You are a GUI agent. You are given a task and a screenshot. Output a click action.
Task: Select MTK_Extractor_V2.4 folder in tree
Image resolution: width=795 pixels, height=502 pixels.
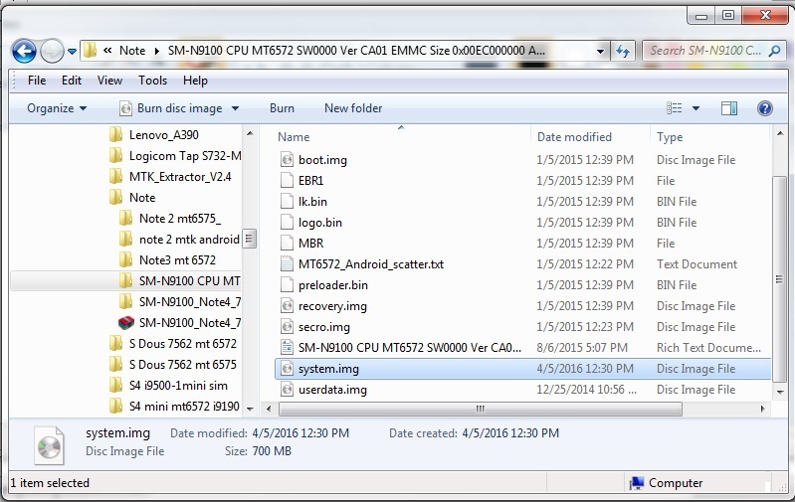click(180, 177)
